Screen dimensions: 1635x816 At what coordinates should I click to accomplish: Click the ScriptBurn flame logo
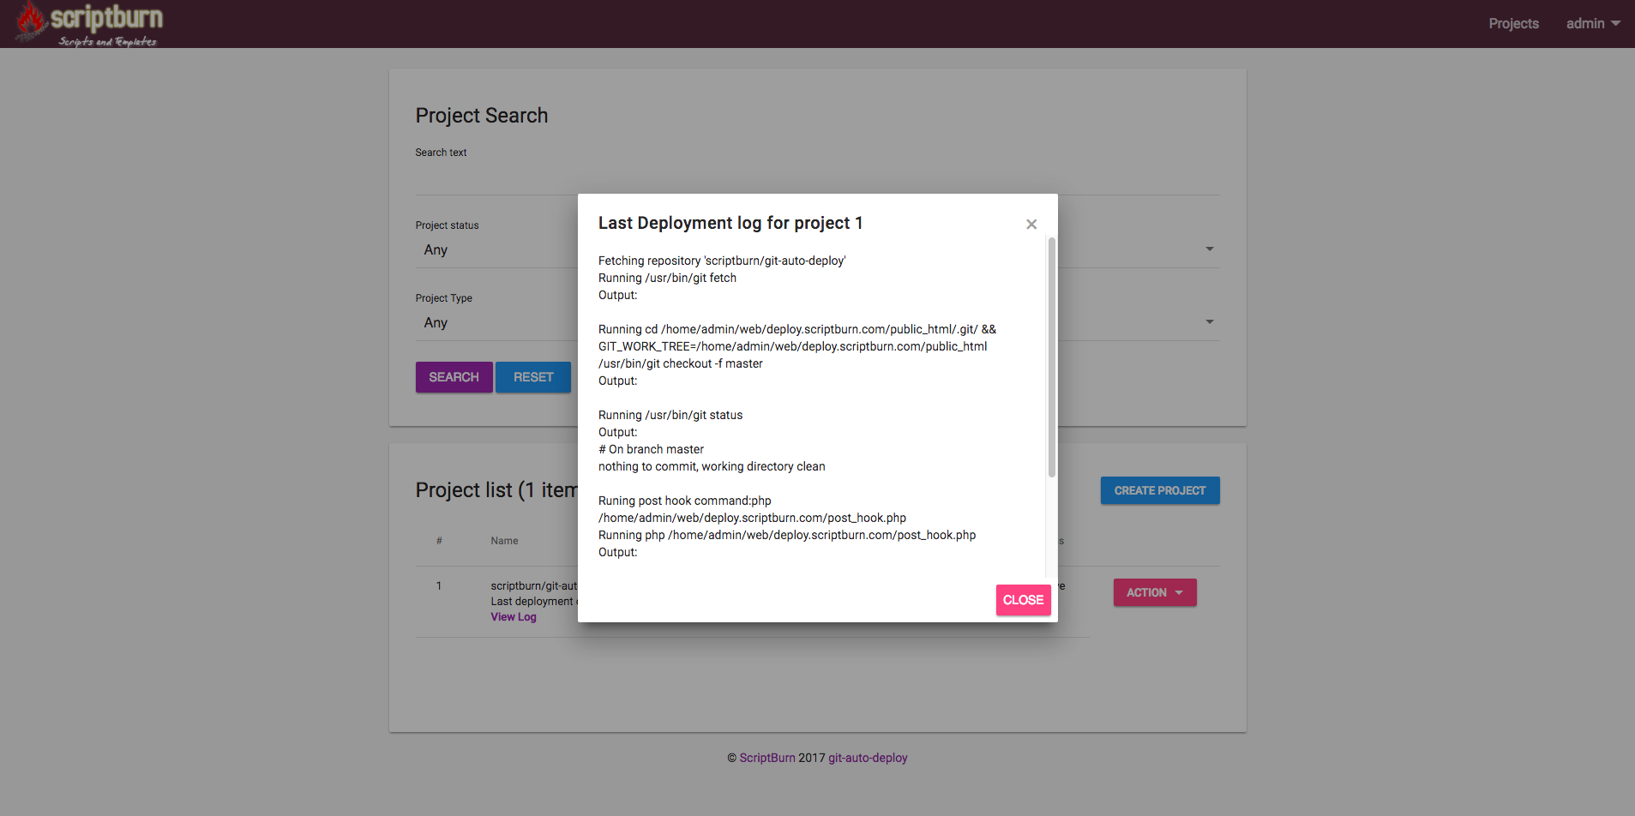point(31,22)
